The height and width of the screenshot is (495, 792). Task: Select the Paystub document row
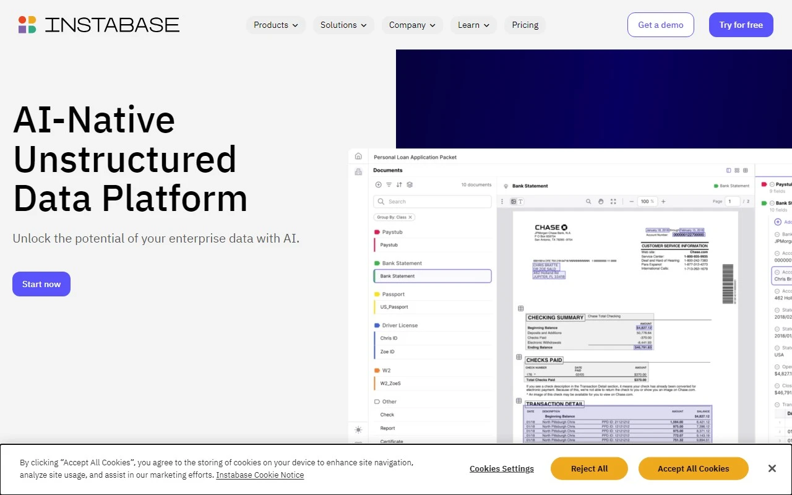tap(433, 245)
